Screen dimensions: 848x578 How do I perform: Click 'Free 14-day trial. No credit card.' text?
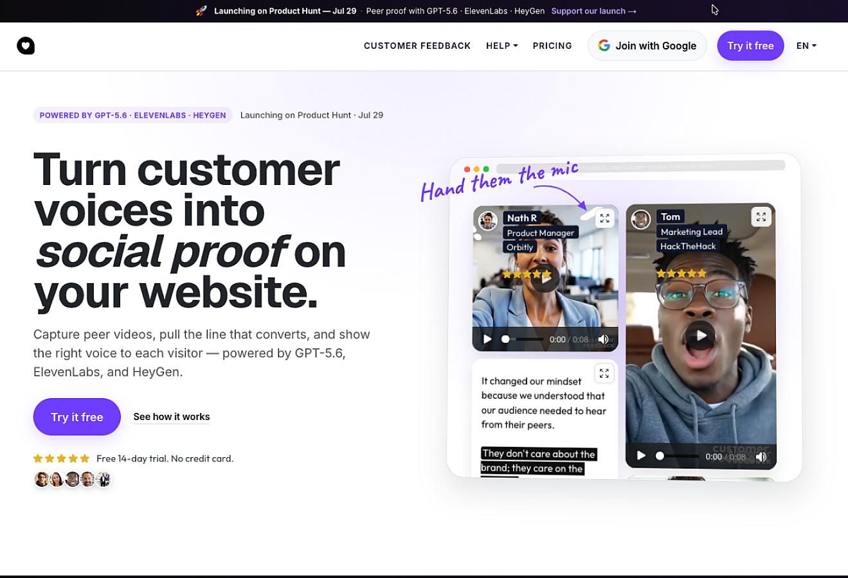tap(165, 459)
